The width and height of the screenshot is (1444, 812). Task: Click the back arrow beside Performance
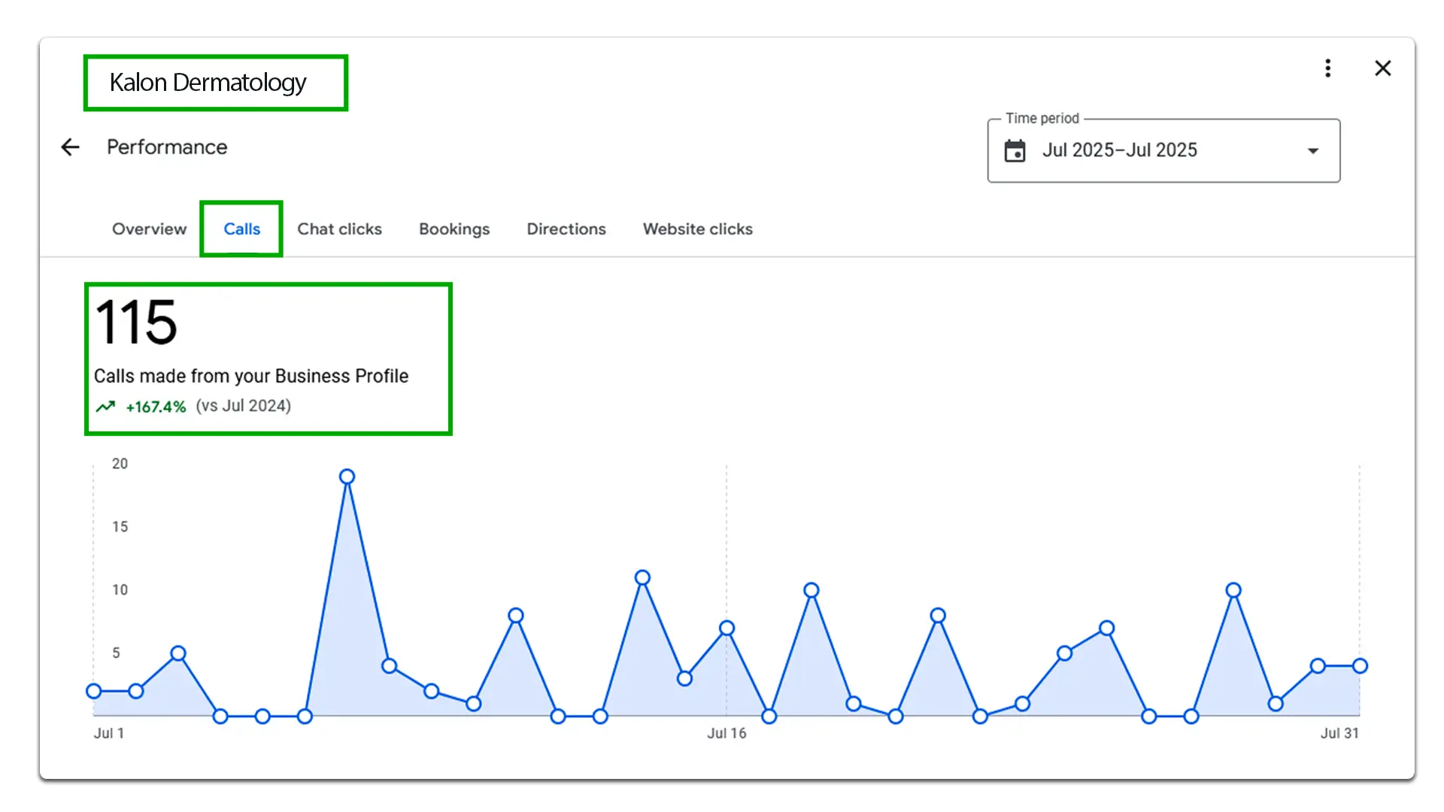point(70,147)
